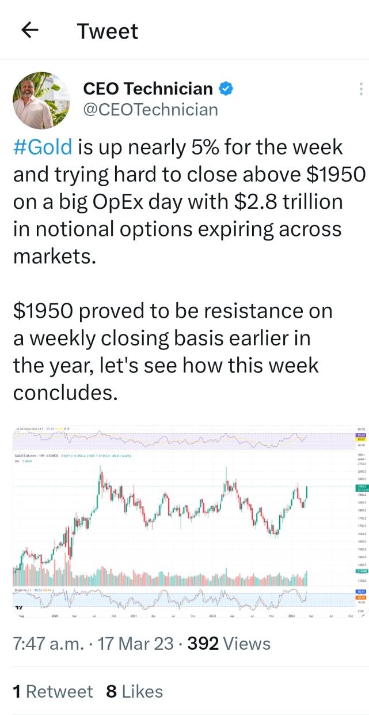Show the 1 Retweet list
This screenshot has height=715, width=369.
(52, 691)
